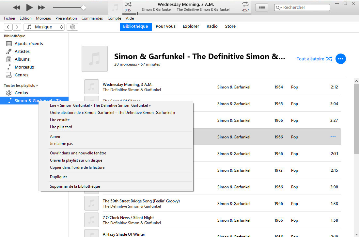This screenshot has width=359, height=237.
Task: Switch to the Pour vous tab
Action: pyautogui.click(x=165, y=26)
